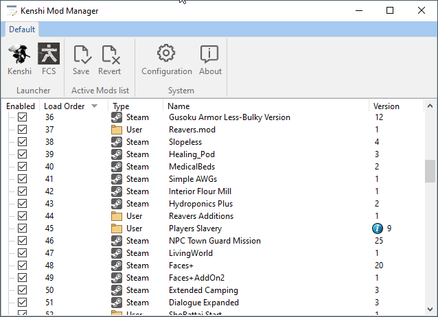The image size is (438, 317).
Task: Toggle the Slopeless mod checkbox
Action: (x=23, y=141)
